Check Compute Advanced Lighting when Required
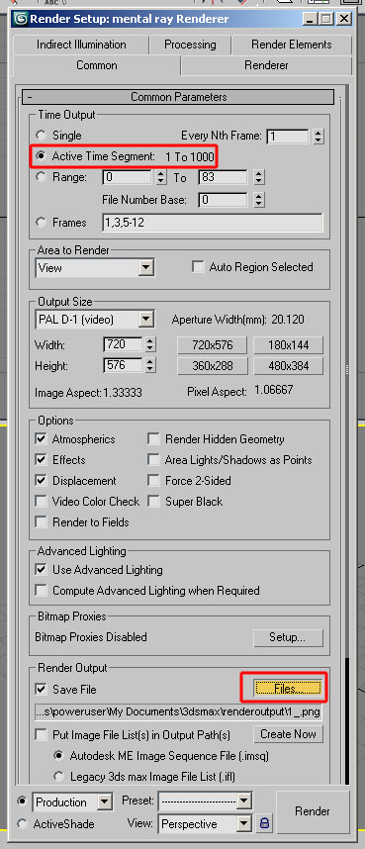The width and height of the screenshot is (365, 849). click(41, 590)
